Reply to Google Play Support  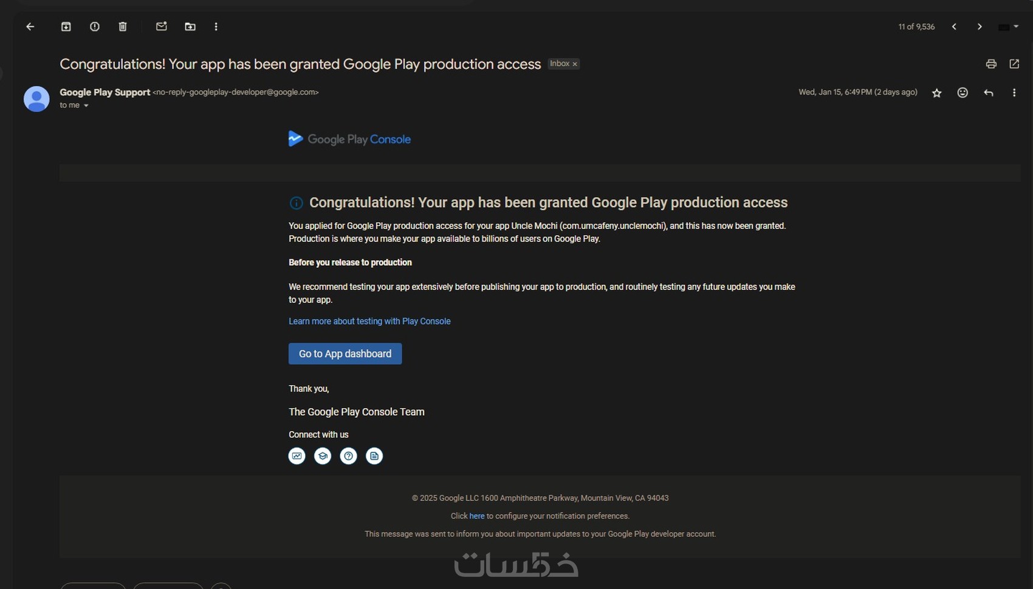point(989,93)
